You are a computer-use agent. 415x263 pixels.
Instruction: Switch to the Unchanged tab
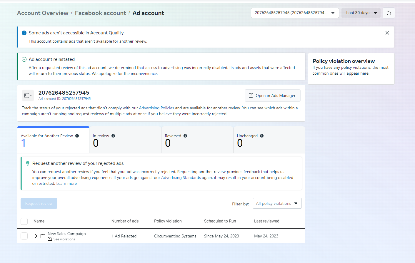click(x=269, y=140)
